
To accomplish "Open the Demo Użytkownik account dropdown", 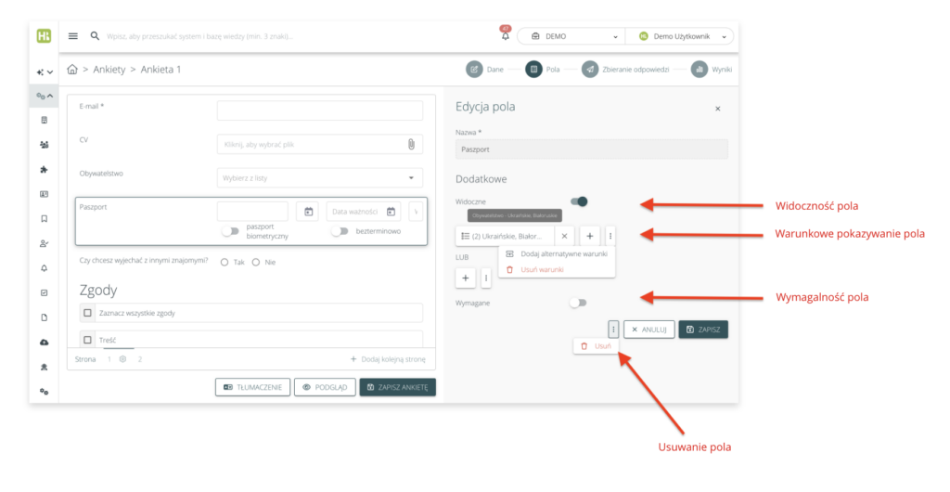I will pyautogui.click(x=683, y=36).
